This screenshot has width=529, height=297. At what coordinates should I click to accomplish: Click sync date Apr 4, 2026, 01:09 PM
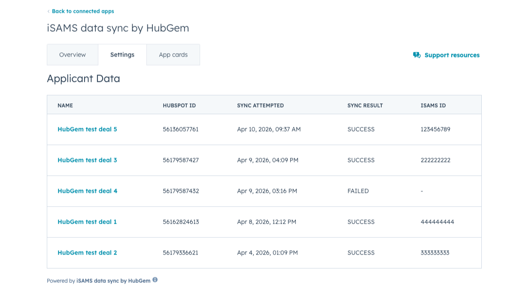point(268,252)
